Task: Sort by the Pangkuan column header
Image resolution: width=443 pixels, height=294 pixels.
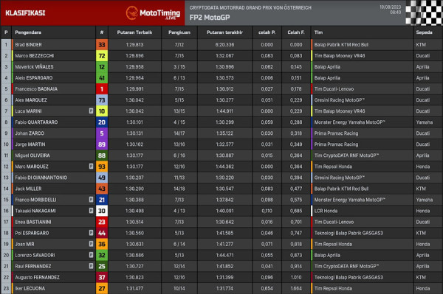Action: (179, 32)
